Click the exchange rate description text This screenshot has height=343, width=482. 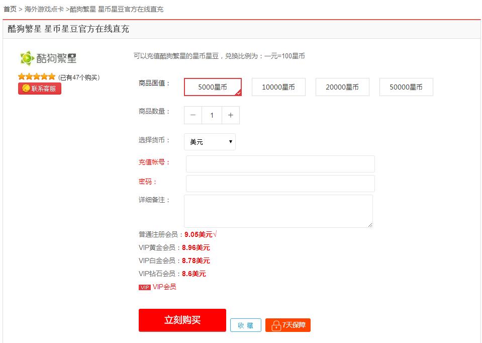tap(219, 56)
